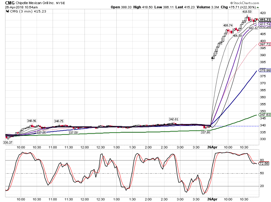271x202 pixels.
Task: Click the 72.56 stochastic value tag
Action: click(x=264, y=163)
